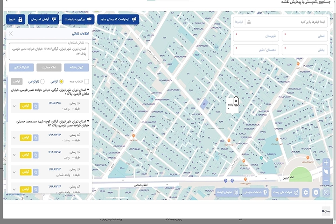The image size is (336, 224).
Task: Expand the row with code ending ۷۹۷۱
Action: (14, 155)
